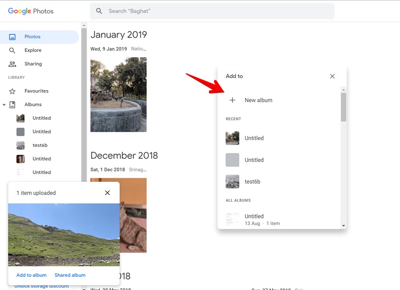Select test6b album inside the Add to dialog

pyautogui.click(x=252, y=181)
